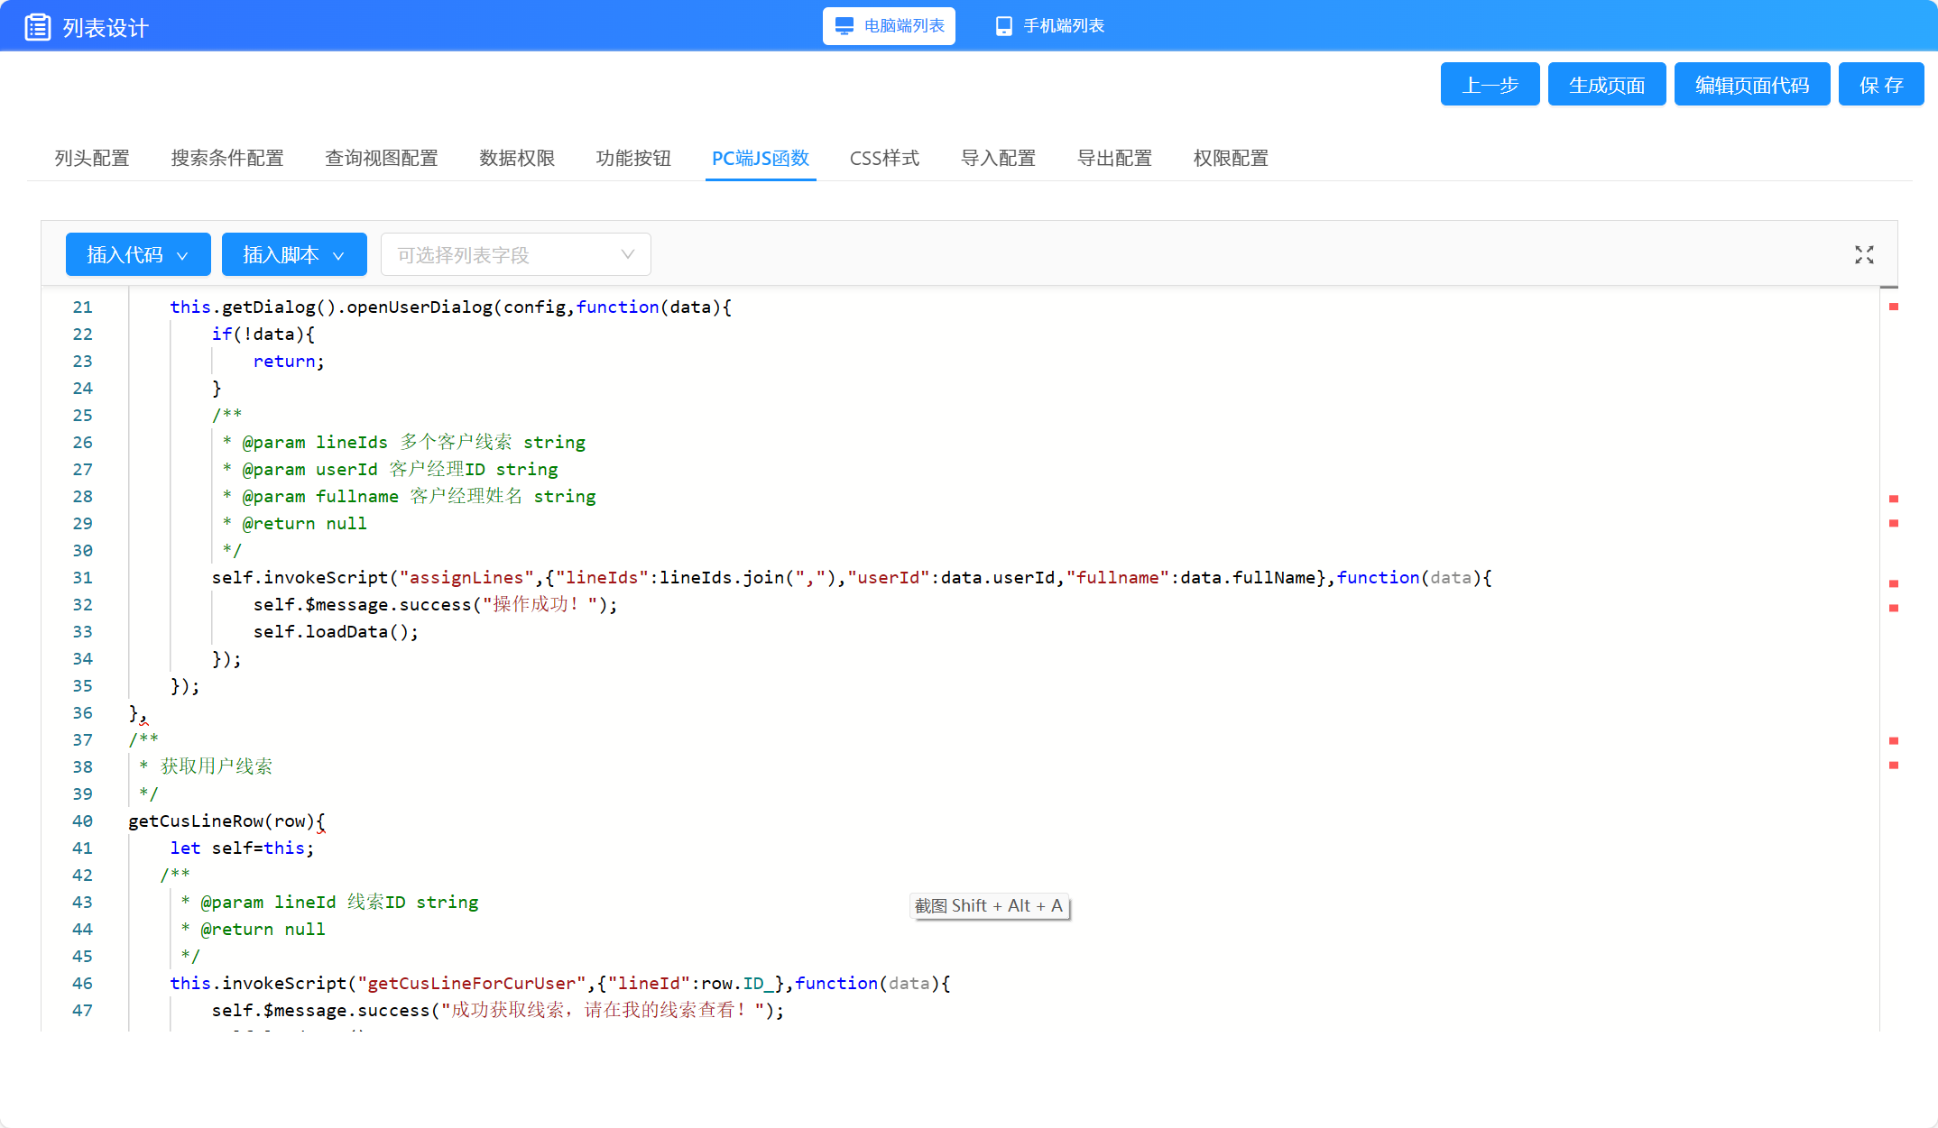The height and width of the screenshot is (1128, 1938).
Task: Click the @param lineIds comment line
Action: click(404, 443)
